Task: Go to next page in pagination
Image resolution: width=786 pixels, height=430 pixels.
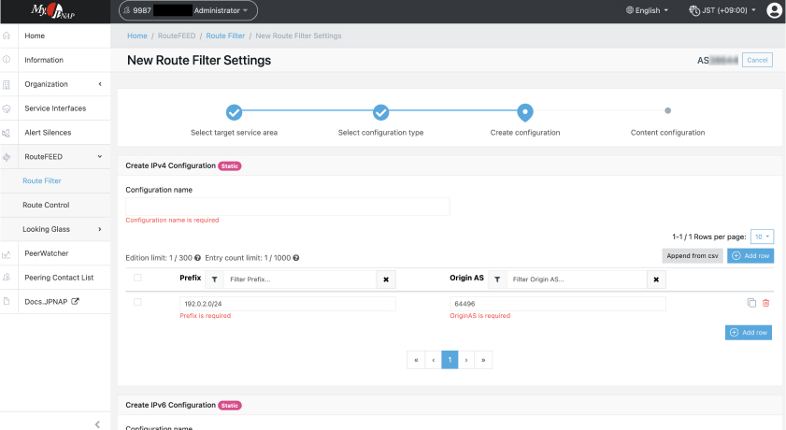Action: click(467, 360)
